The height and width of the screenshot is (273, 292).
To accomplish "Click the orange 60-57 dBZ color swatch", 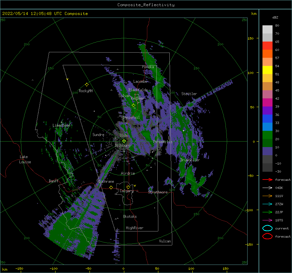I will tap(267, 54).
